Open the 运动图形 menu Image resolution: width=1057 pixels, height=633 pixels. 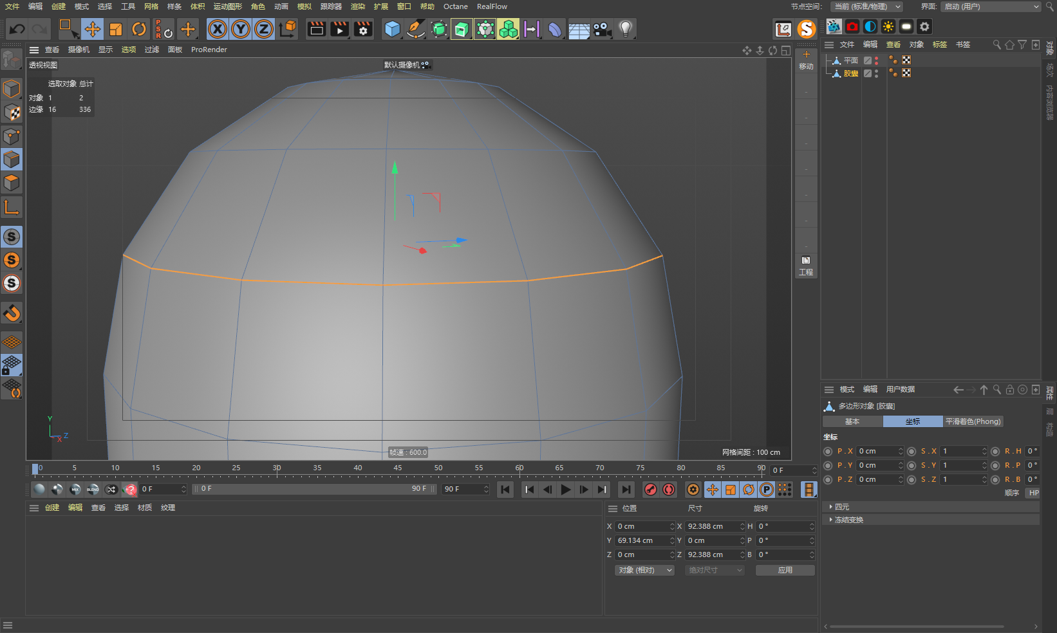228,6
